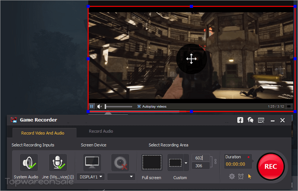298x191 pixels.
Task: Click the bottom-middle blue resize handle
Action: click(x=191, y=111)
